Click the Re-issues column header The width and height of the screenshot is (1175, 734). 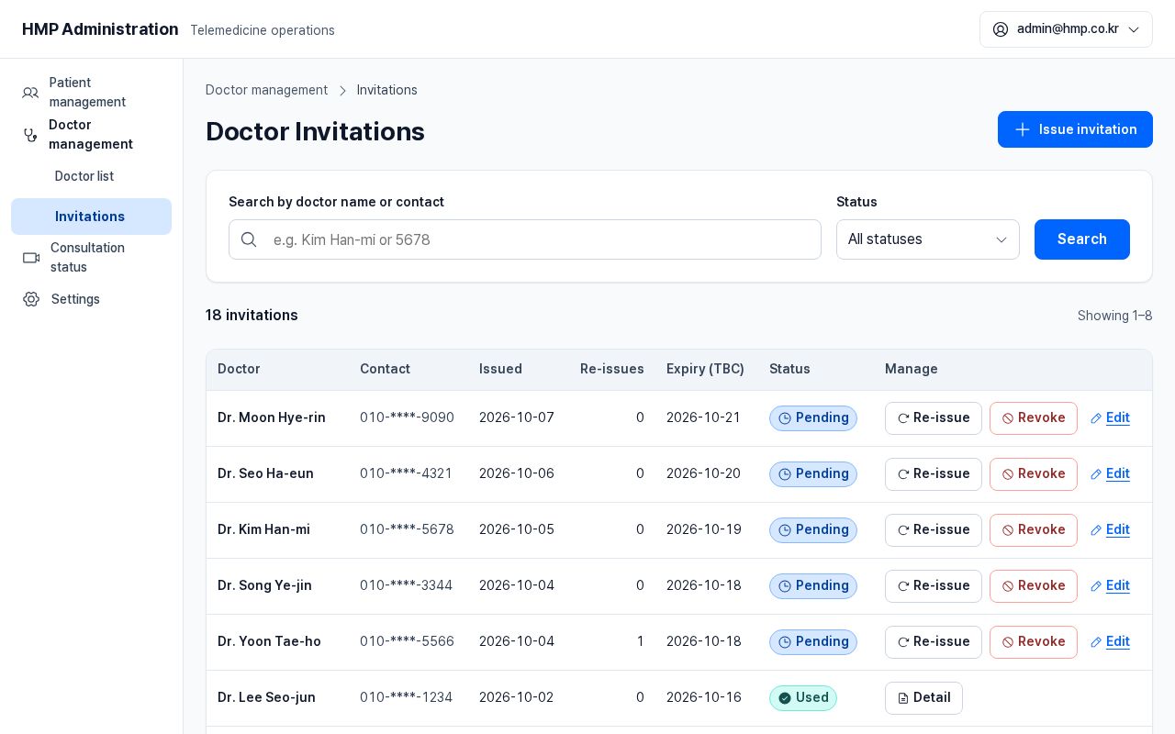coord(612,369)
